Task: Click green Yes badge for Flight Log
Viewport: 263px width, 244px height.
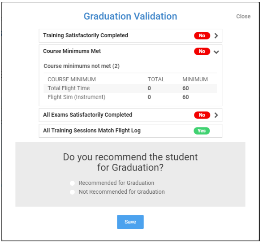Action: click(202, 131)
